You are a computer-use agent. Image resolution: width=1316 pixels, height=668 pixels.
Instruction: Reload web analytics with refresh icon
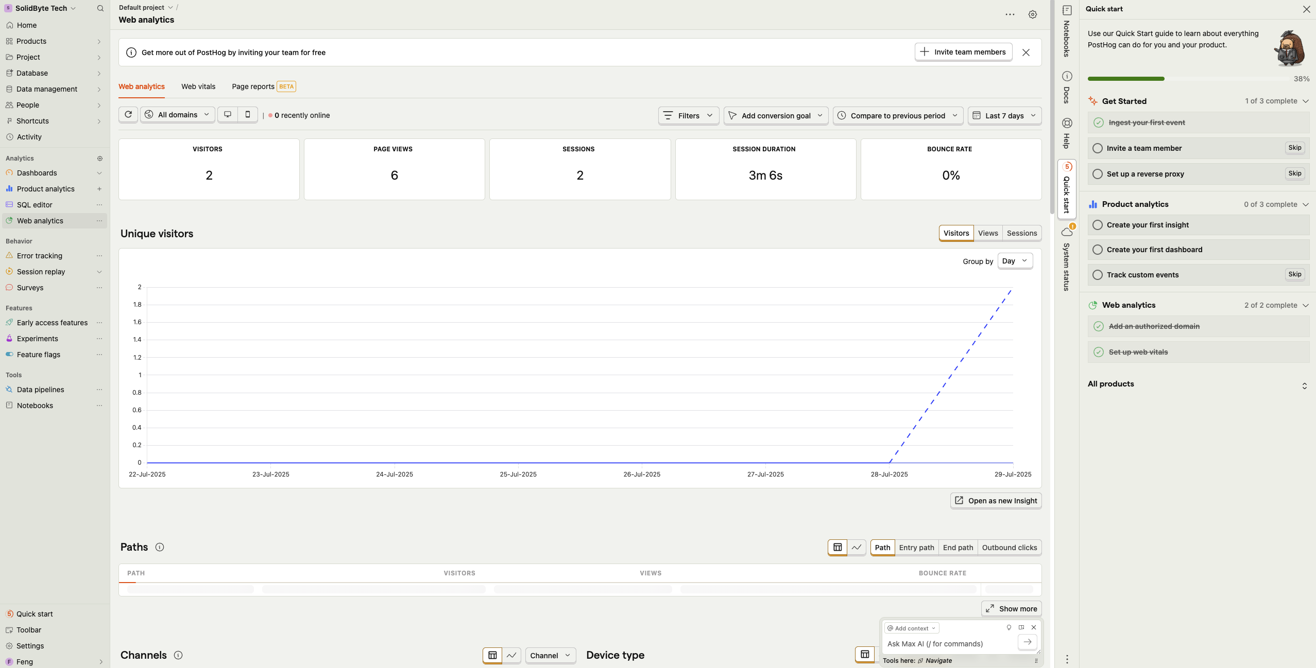coord(128,114)
